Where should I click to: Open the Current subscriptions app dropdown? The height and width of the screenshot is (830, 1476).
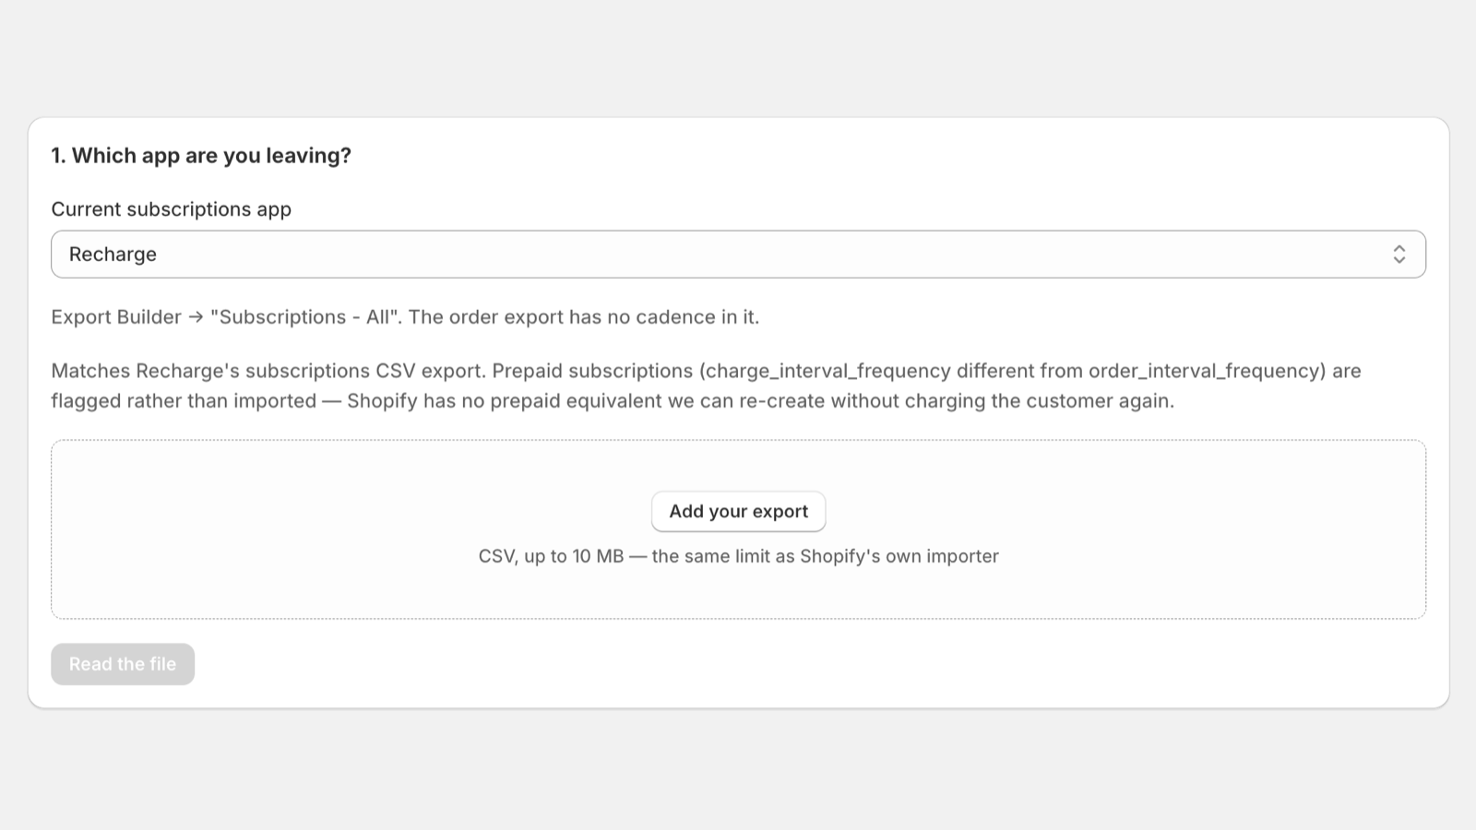pos(738,255)
